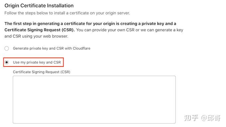226x127 pixels.
Task: Click the 'Origin Certificate Installation' heading
Action: click(39, 6)
